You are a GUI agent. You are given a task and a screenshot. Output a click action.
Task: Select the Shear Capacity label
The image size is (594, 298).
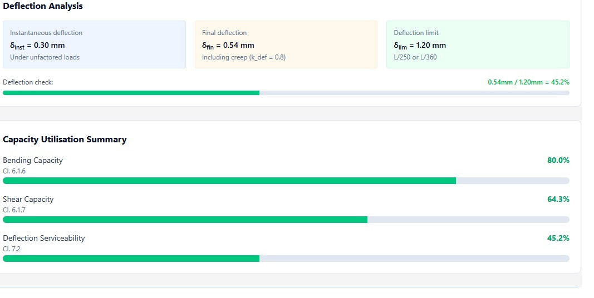[28, 199]
